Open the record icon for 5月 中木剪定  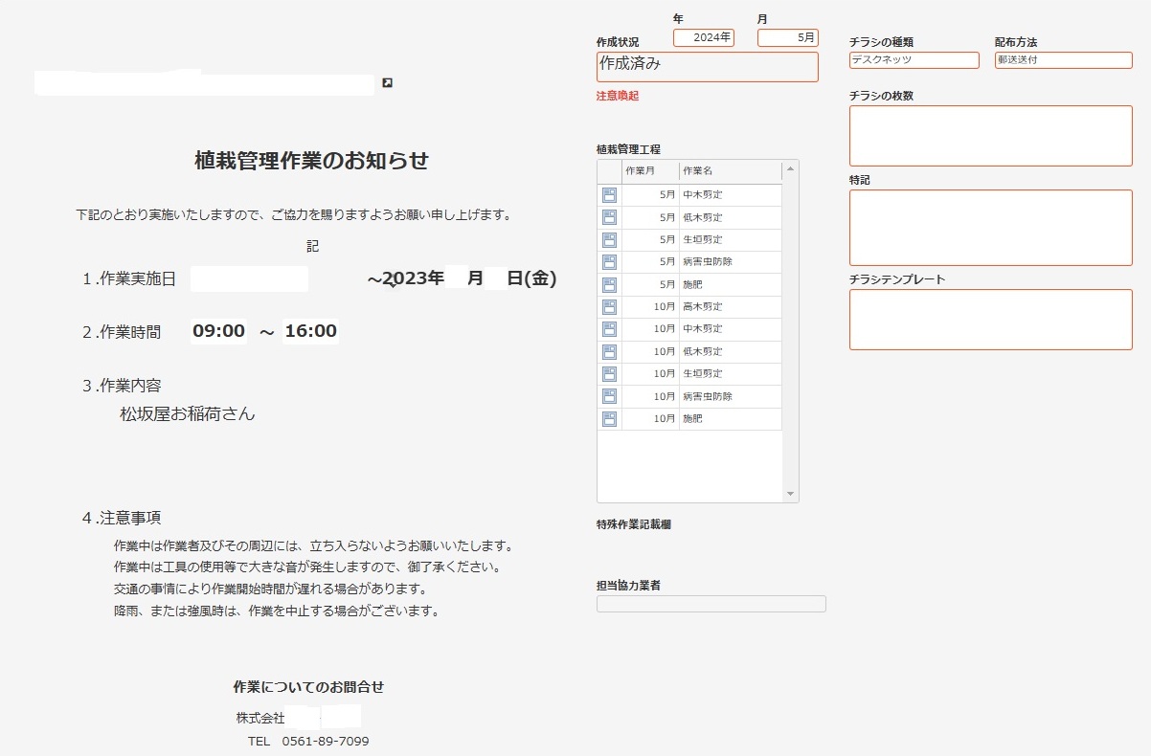(x=609, y=195)
